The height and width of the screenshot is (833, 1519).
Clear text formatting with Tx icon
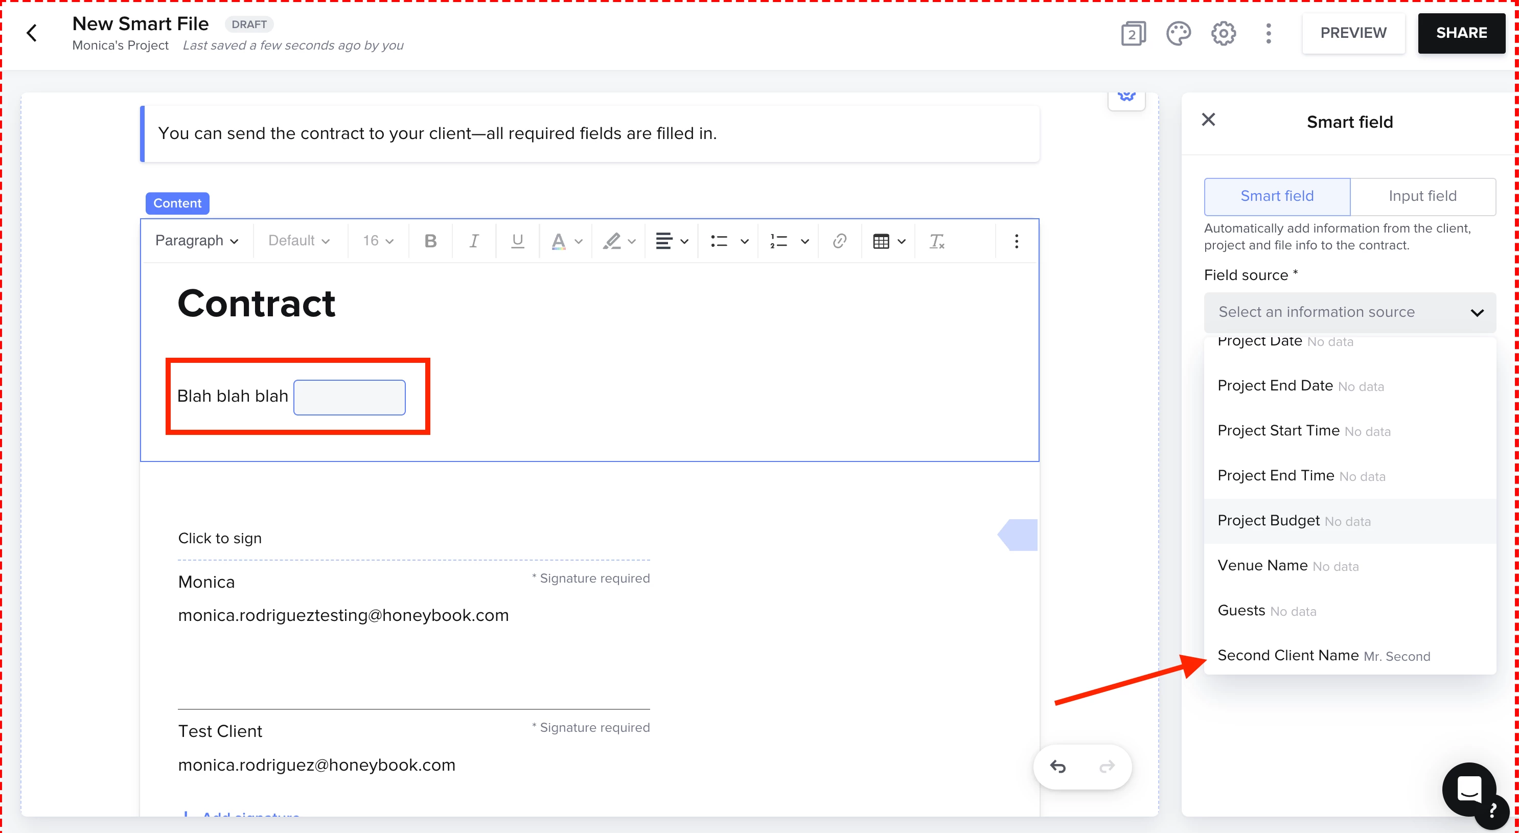[x=936, y=241]
